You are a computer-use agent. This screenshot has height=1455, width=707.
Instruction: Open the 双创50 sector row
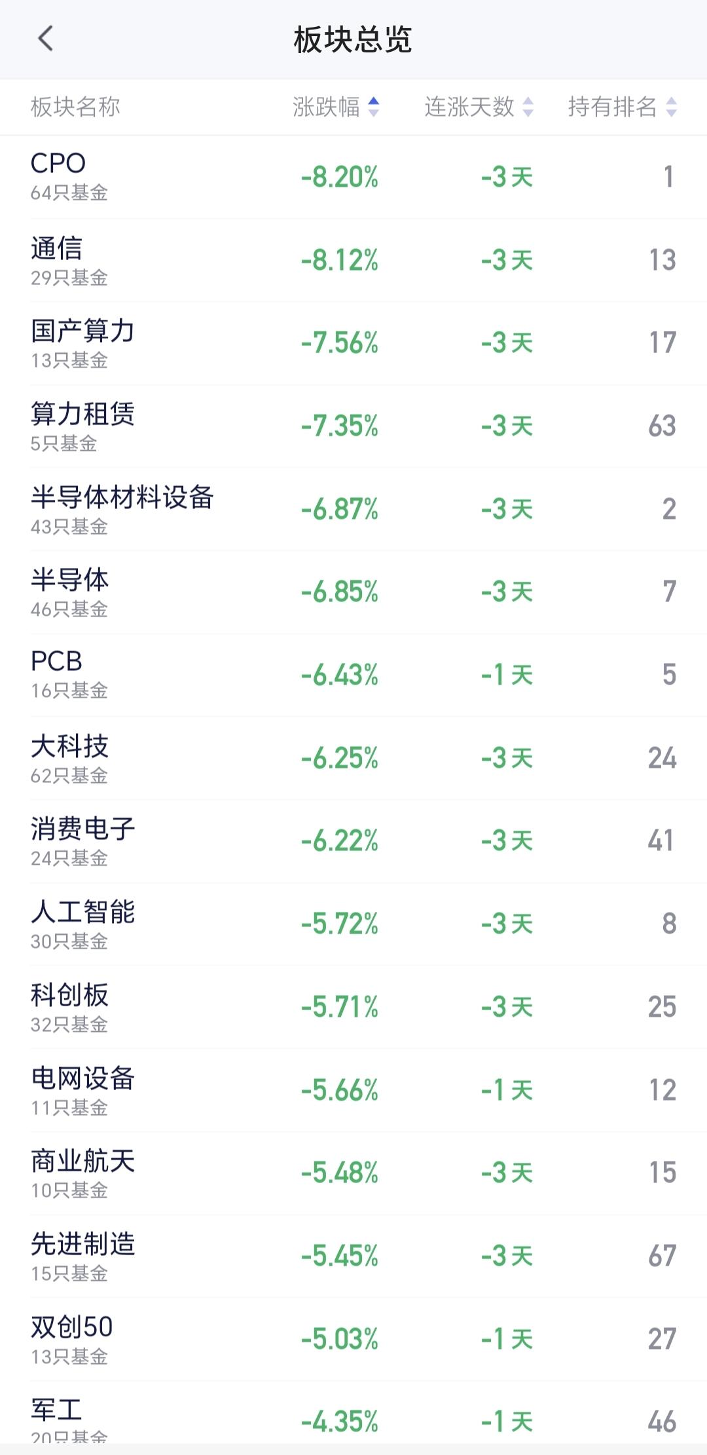[353, 1339]
